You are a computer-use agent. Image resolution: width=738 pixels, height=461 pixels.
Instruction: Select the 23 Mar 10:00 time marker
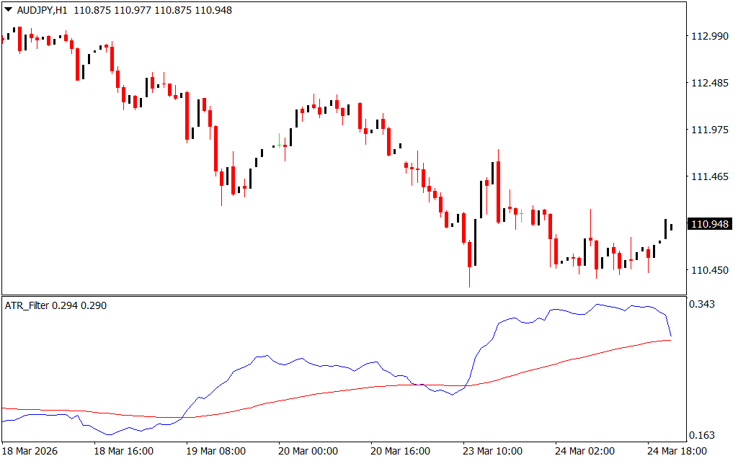click(x=493, y=451)
